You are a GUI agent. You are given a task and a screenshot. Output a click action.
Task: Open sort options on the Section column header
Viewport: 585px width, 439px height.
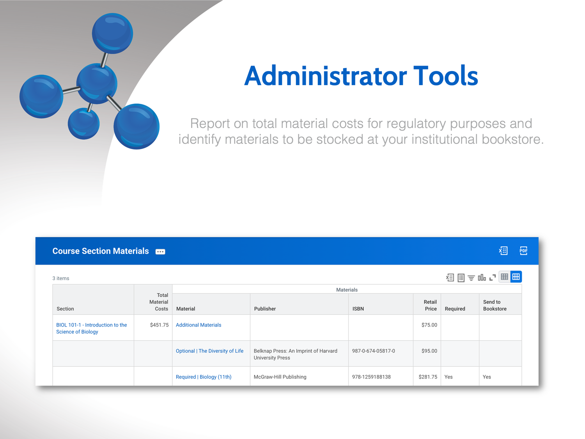[65, 308]
